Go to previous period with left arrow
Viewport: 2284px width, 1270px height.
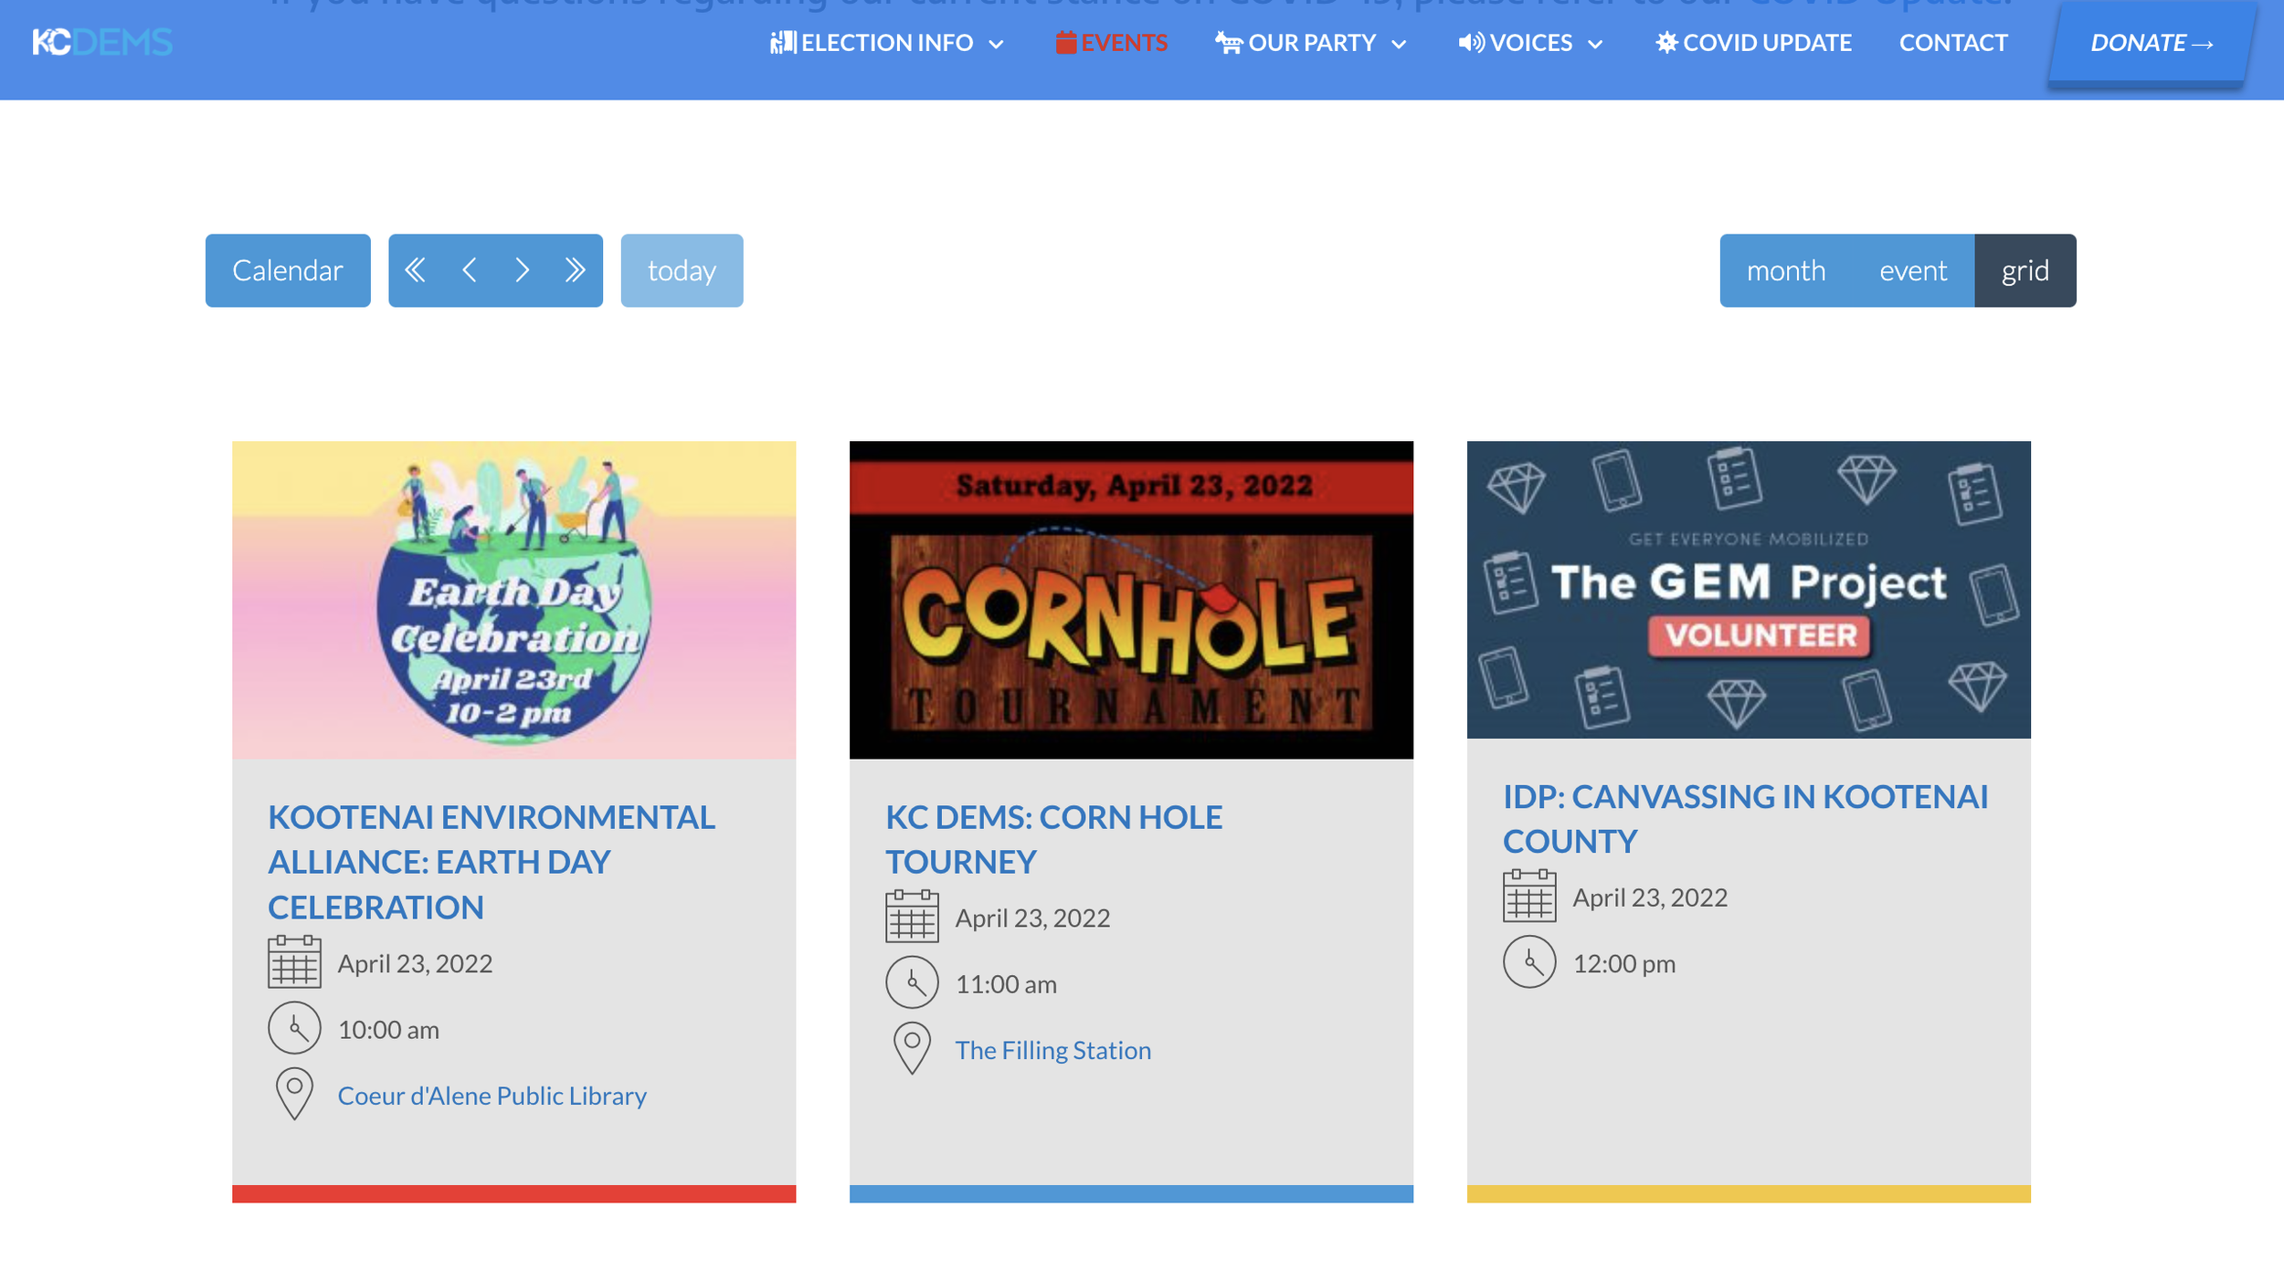[x=469, y=269]
